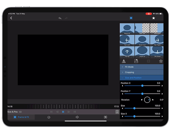
Task: Click the Position X slider handle
Action: point(142,86)
